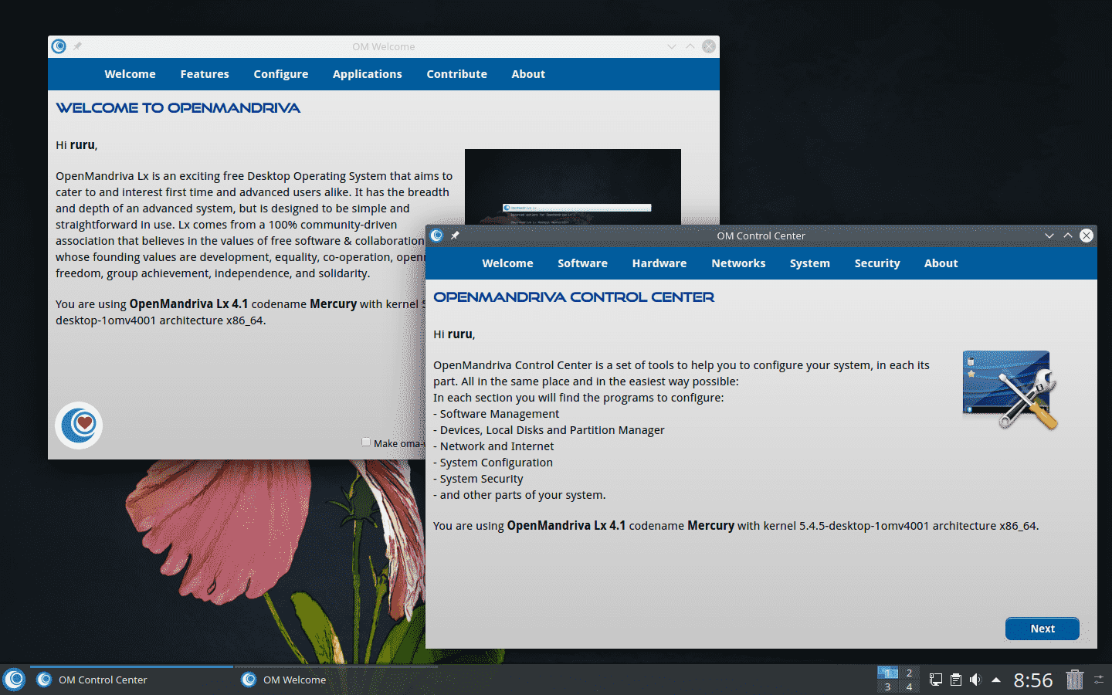The height and width of the screenshot is (695, 1112).
Task: Toggle the Make oma-welcome checkbox
Action: (366, 442)
